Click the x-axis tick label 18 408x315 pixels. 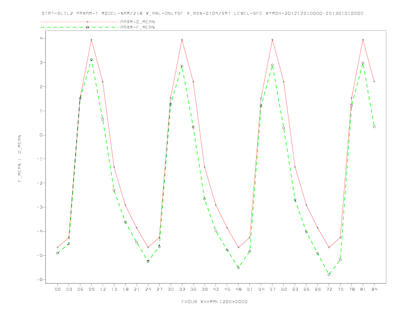[125, 289]
